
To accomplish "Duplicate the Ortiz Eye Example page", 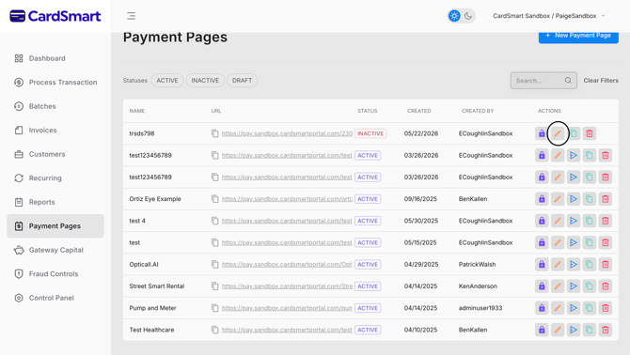I will pyautogui.click(x=590, y=199).
